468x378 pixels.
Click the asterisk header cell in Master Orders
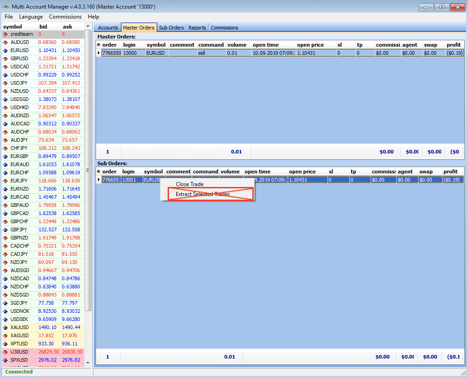tap(99, 45)
